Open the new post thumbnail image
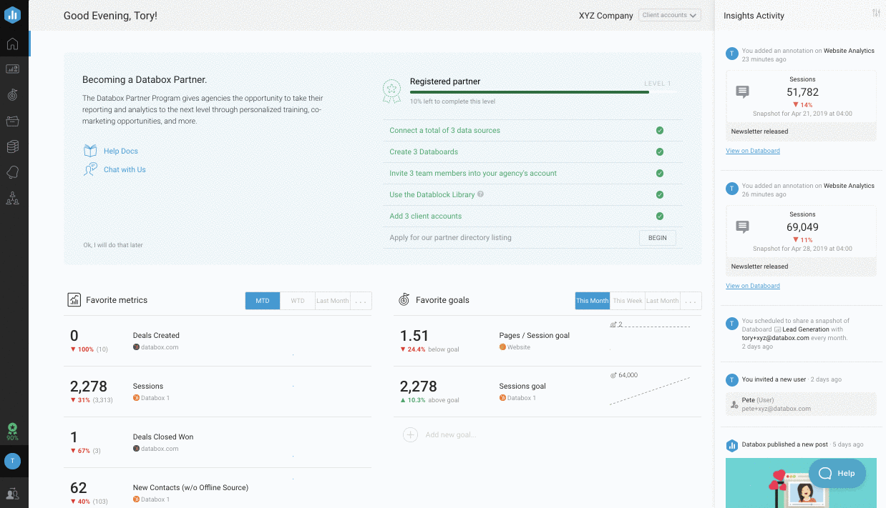This screenshot has width=886, height=508. [x=801, y=483]
